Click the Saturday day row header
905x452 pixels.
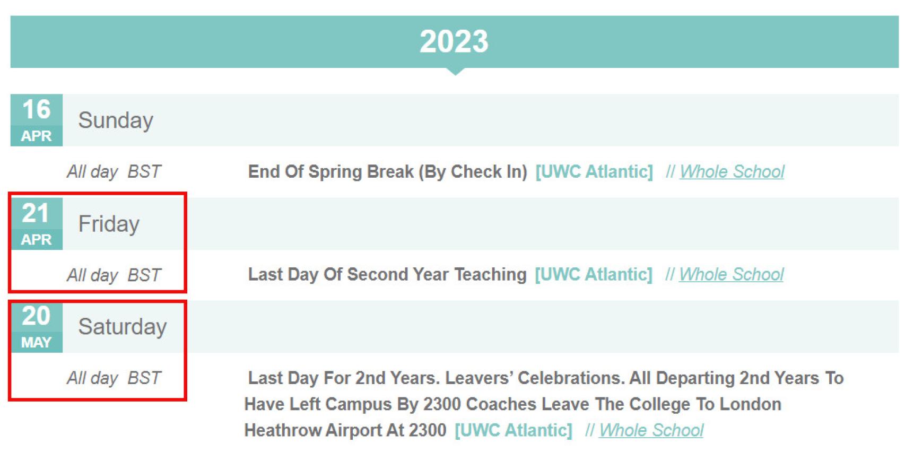tap(481, 326)
